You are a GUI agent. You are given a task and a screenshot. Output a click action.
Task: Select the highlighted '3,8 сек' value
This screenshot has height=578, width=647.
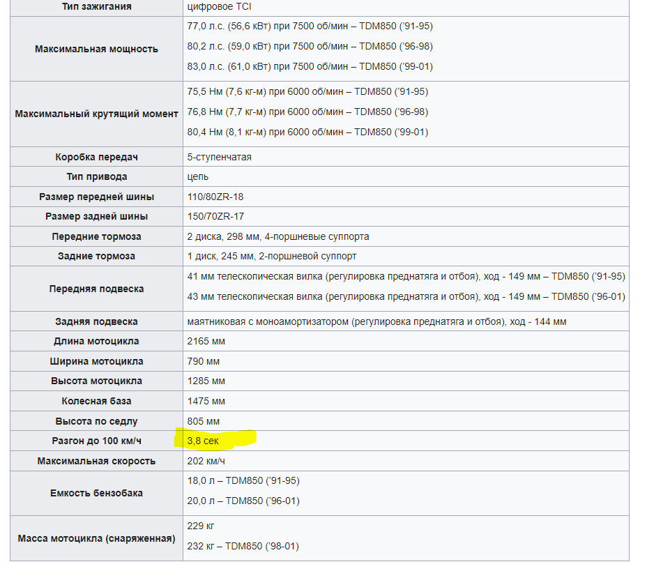click(x=203, y=441)
